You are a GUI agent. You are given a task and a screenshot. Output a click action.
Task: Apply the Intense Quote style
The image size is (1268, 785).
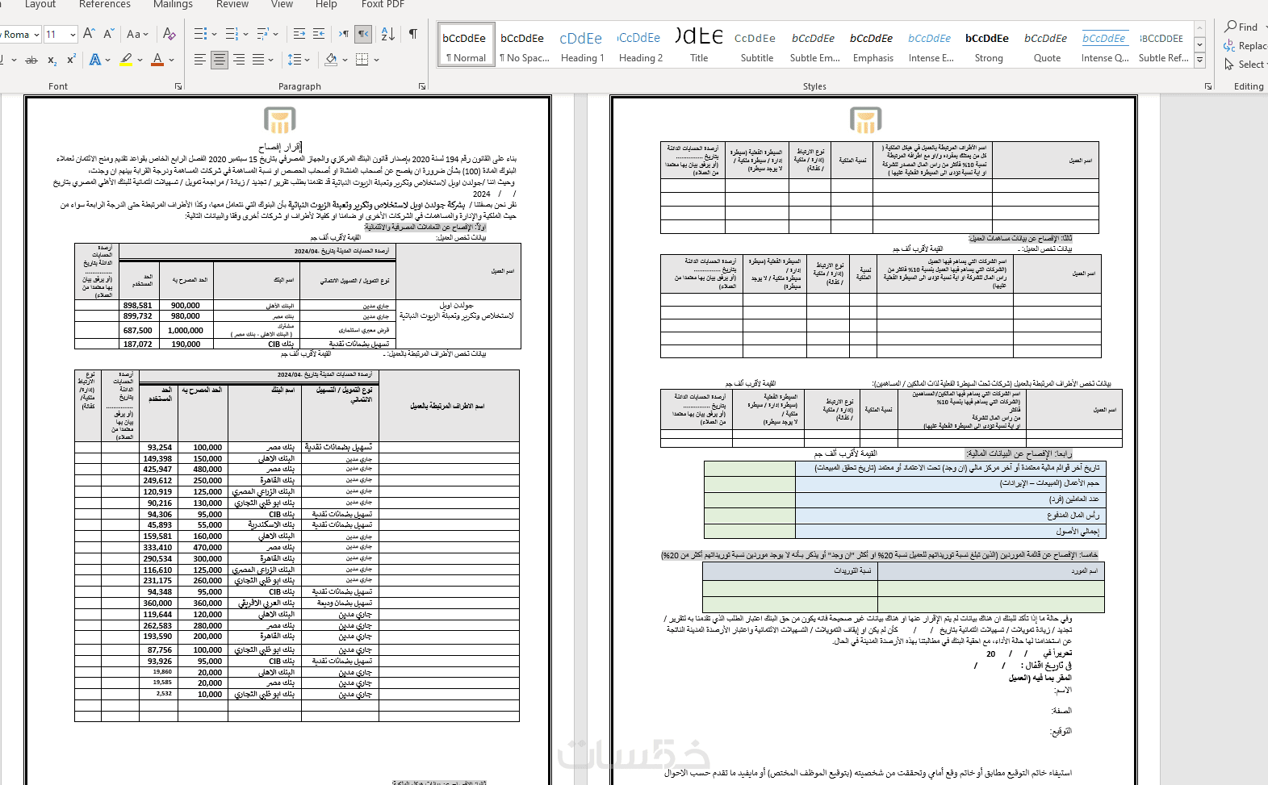pyautogui.click(x=1105, y=45)
